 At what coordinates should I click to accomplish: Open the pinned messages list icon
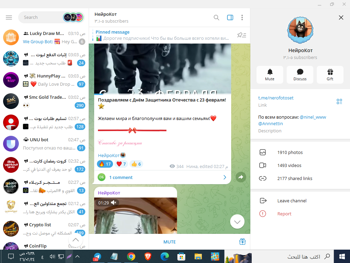(x=242, y=35)
